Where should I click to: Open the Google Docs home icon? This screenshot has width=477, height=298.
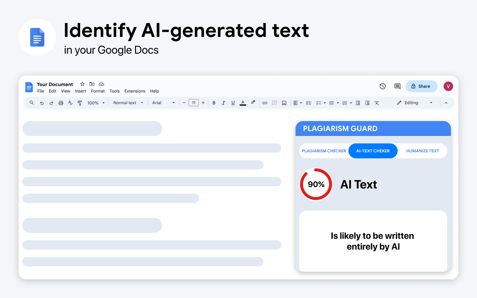[29, 87]
